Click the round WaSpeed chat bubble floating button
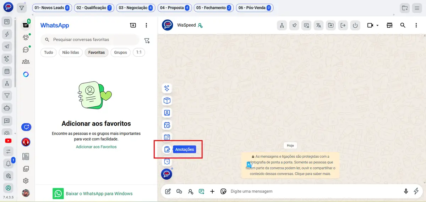Screen dimensions: 426x202 tap(167, 174)
